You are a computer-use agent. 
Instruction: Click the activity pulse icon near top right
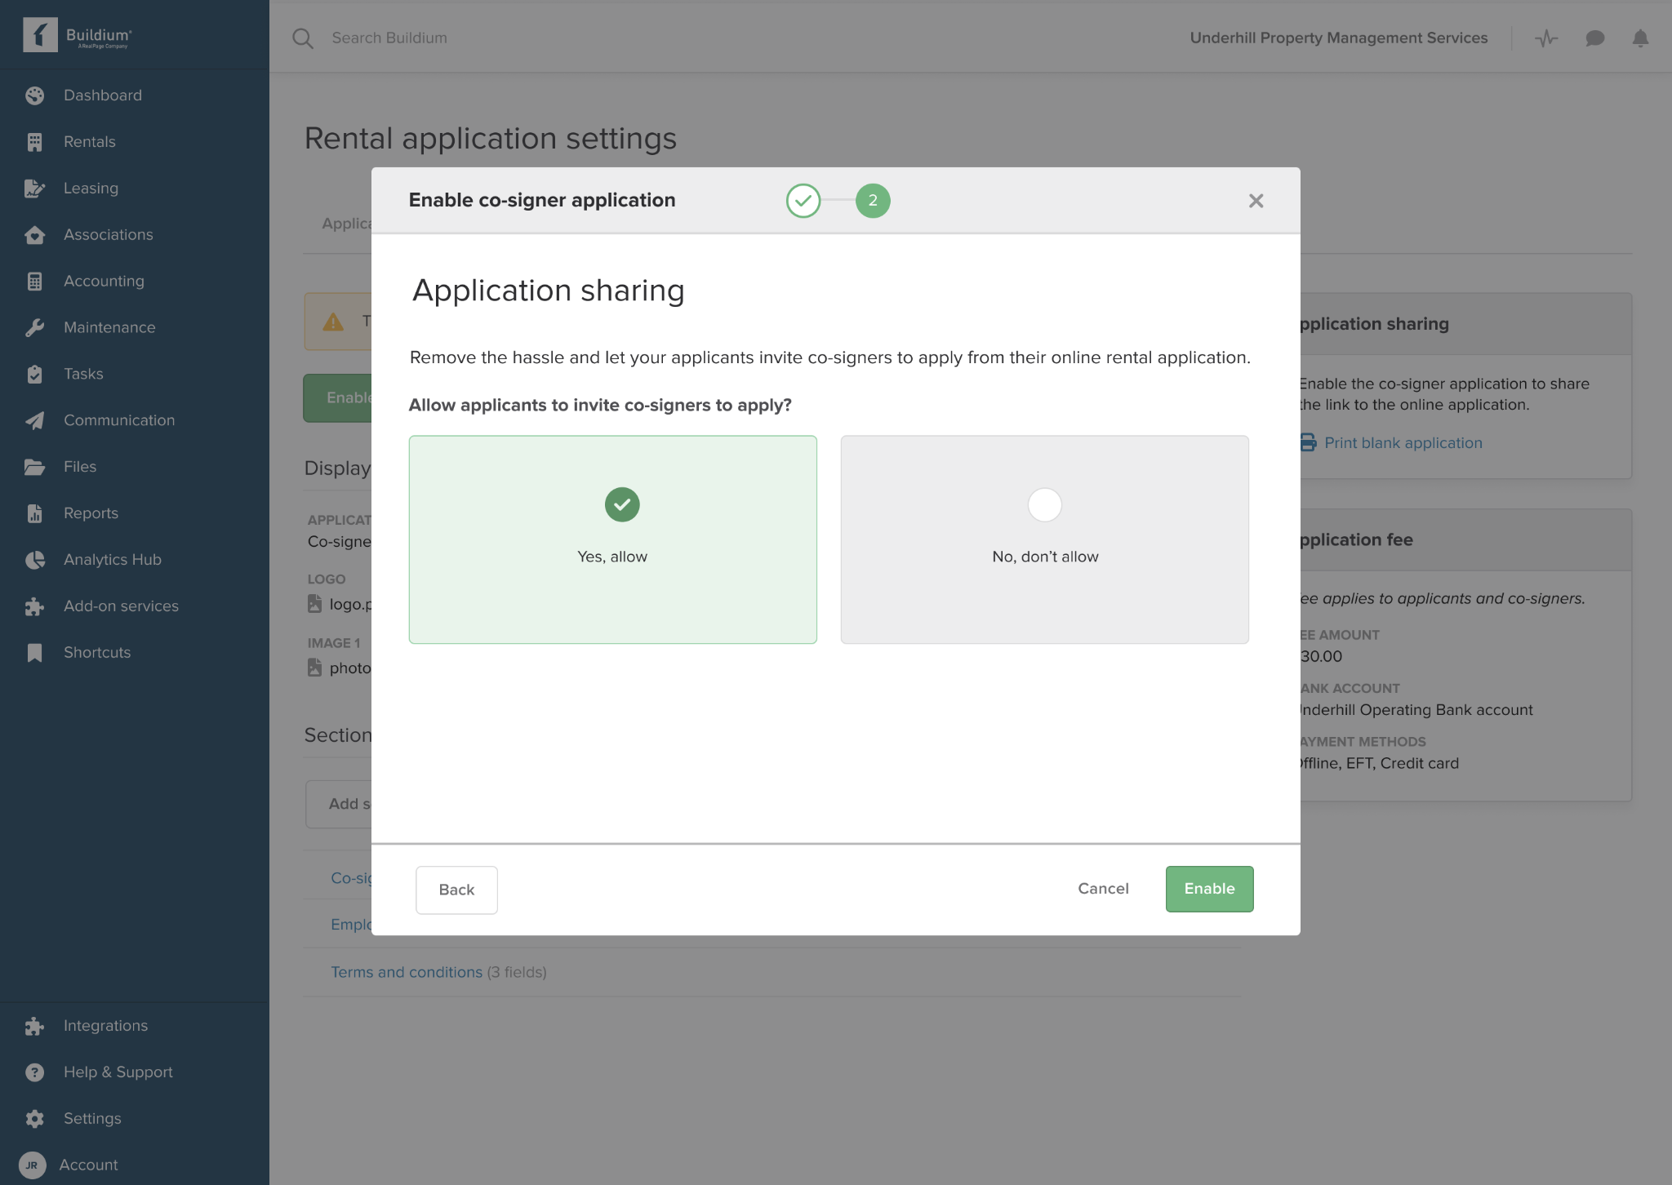click(x=1545, y=38)
